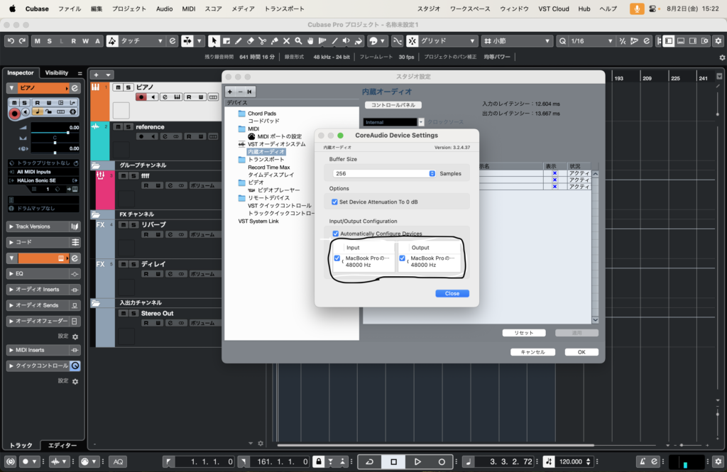Select the Object Selection arrow tool
Image resolution: width=727 pixels, height=472 pixels.
pos(214,41)
